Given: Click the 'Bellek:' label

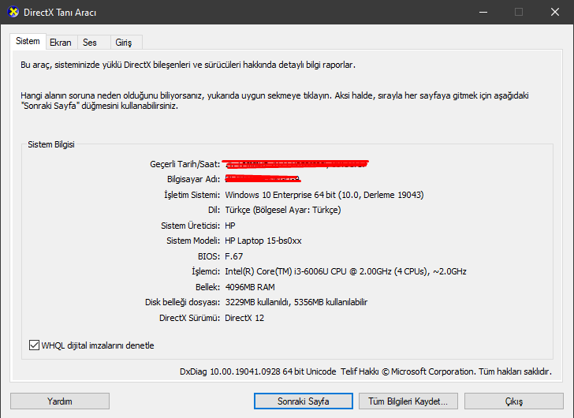Looking at the screenshot, I should pyautogui.click(x=208, y=287).
